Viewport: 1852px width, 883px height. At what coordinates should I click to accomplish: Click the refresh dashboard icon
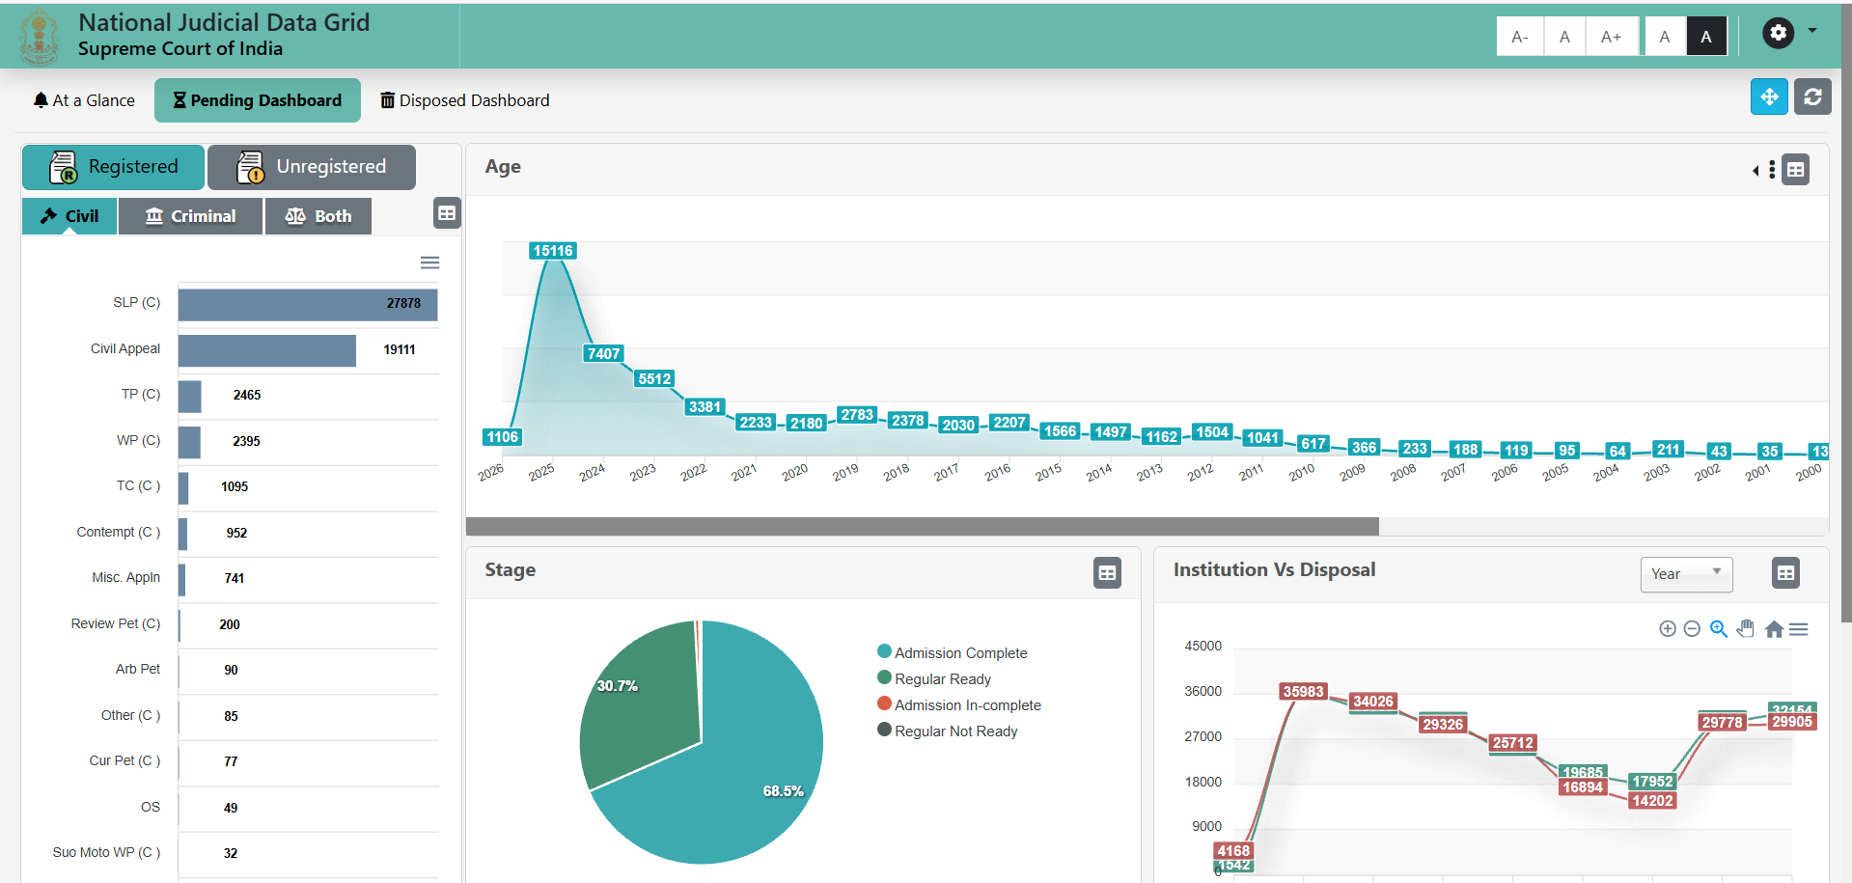tap(1812, 97)
